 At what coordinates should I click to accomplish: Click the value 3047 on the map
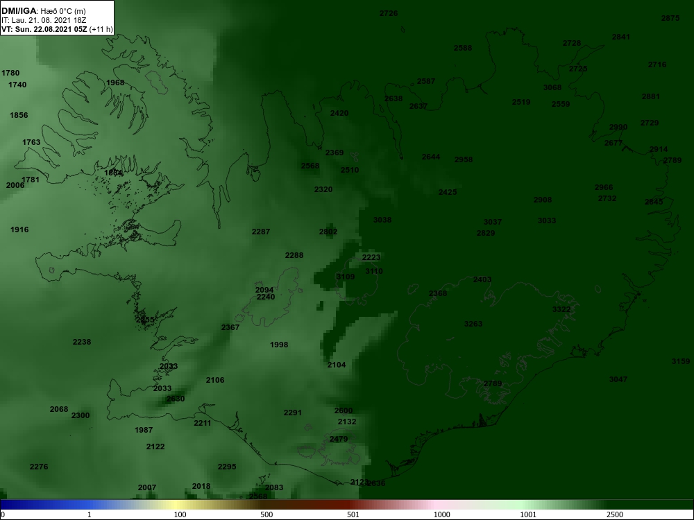pyautogui.click(x=618, y=379)
